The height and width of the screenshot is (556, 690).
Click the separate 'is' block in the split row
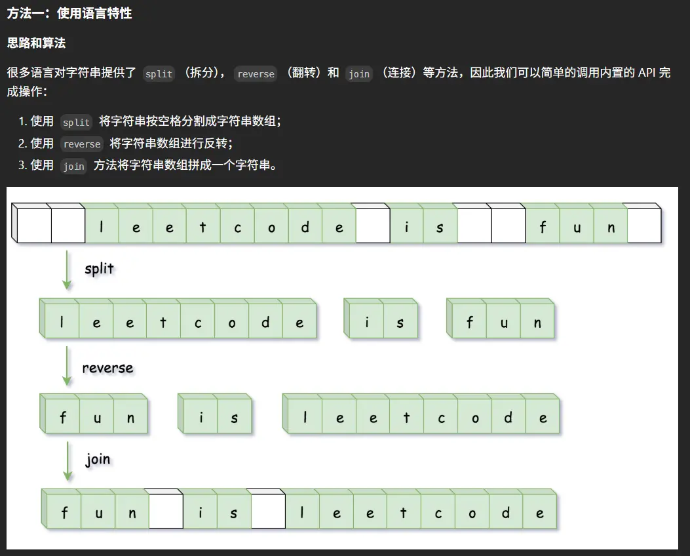(x=382, y=321)
